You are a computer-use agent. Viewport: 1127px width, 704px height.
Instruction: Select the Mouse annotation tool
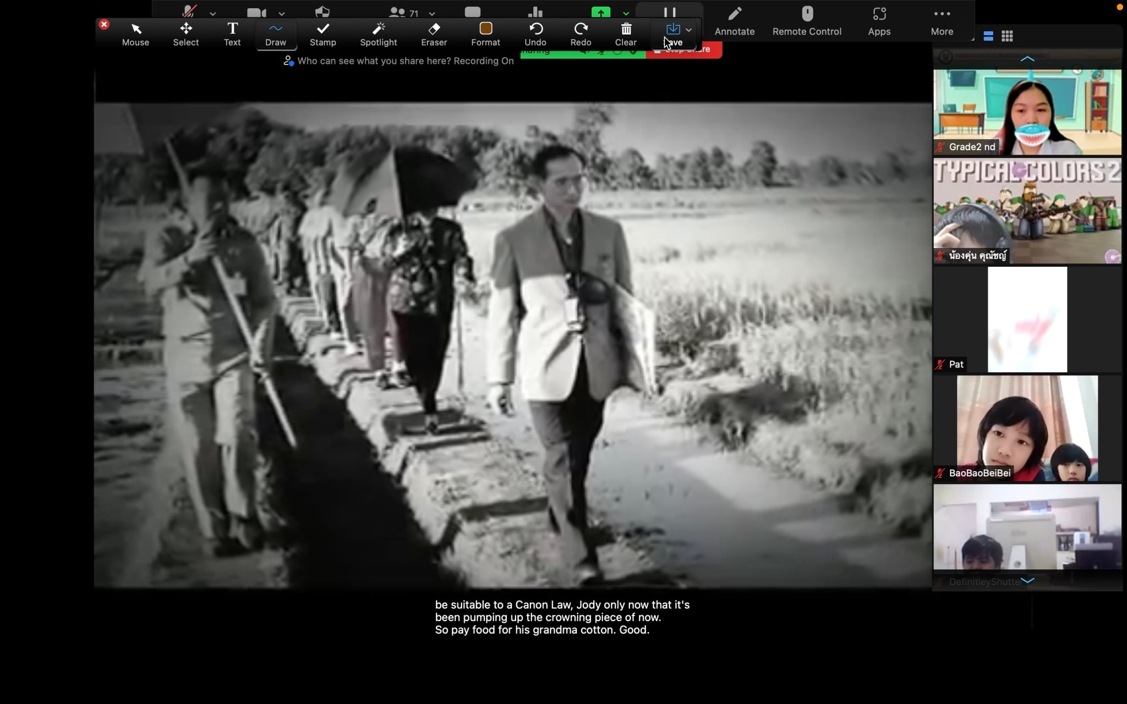coord(135,34)
